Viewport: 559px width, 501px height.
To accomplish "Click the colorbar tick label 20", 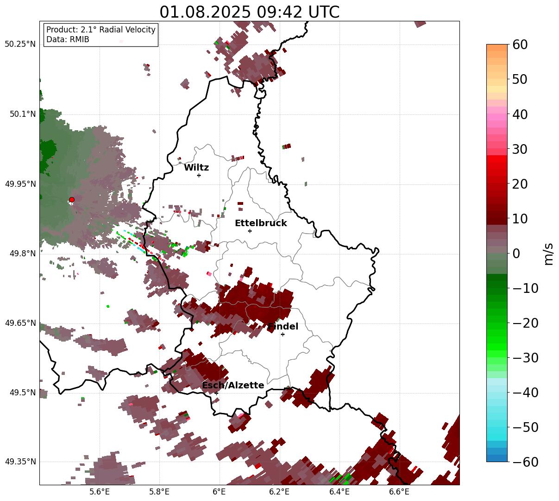I will click(521, 184).
